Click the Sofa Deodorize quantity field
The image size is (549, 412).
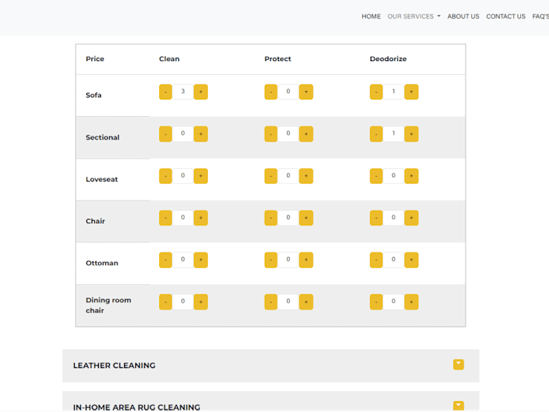(x=393, y=91)
